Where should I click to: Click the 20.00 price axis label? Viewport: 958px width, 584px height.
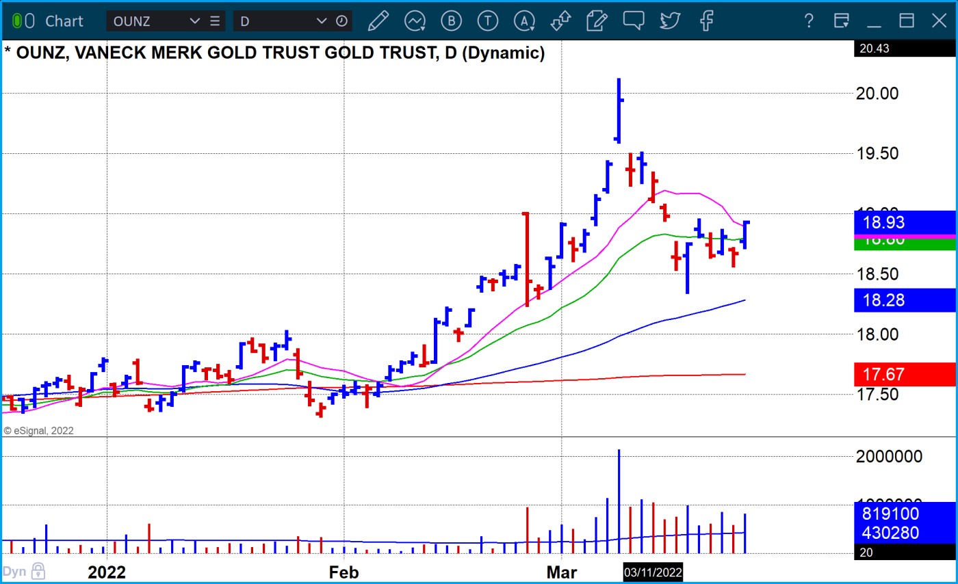tap(878, 93)
